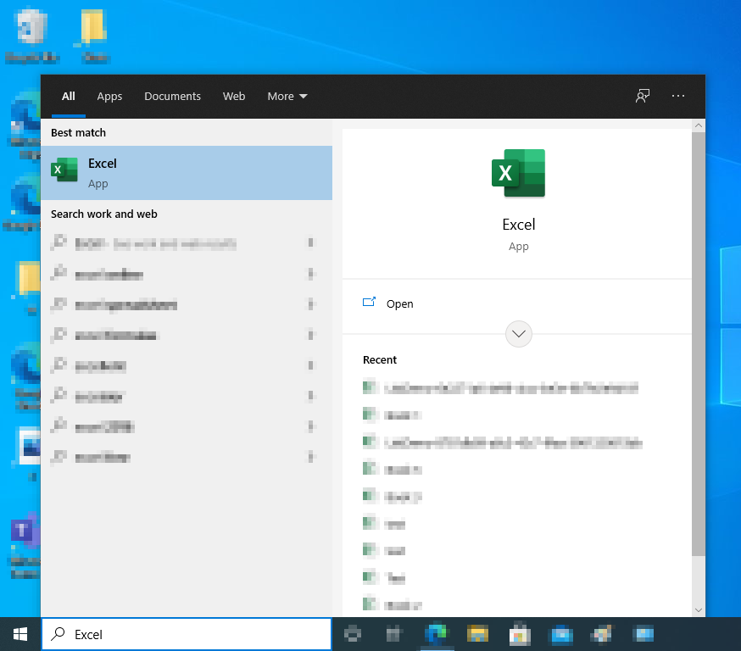
Task: Click the preview pane scrollbar thumb
Action: point(699,344)
